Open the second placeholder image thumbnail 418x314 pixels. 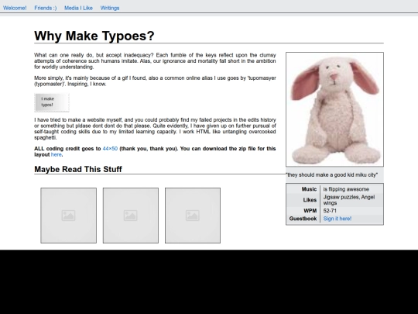coord(131,216)
